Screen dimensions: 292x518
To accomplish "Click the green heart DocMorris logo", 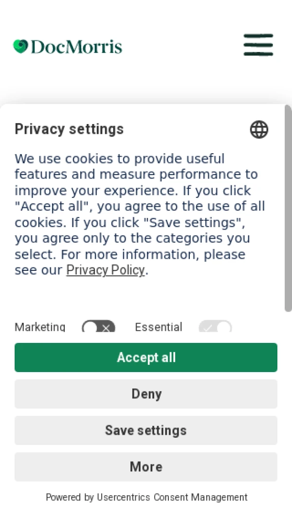I will coord(20,47).
